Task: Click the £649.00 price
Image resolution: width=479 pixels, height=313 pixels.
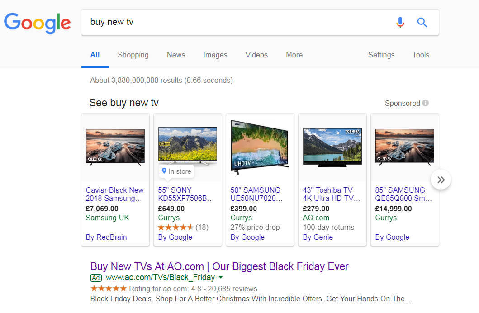Action: click(x=171, y=209)
